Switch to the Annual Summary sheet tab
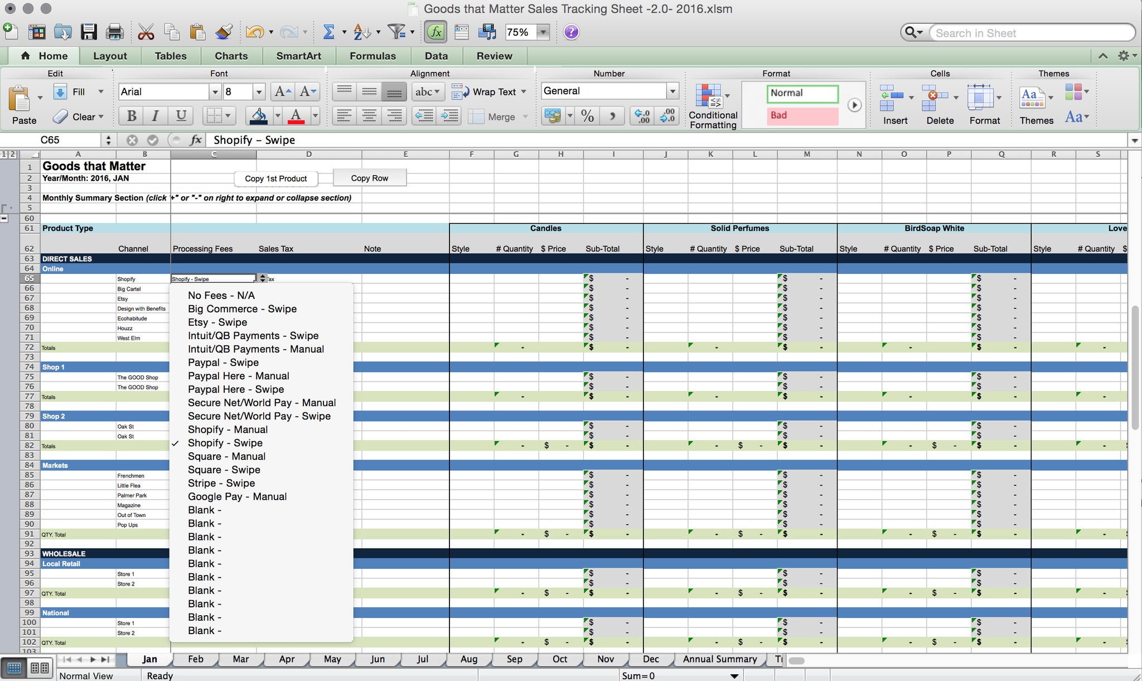1142x681 pixels. tap(720, 659)
